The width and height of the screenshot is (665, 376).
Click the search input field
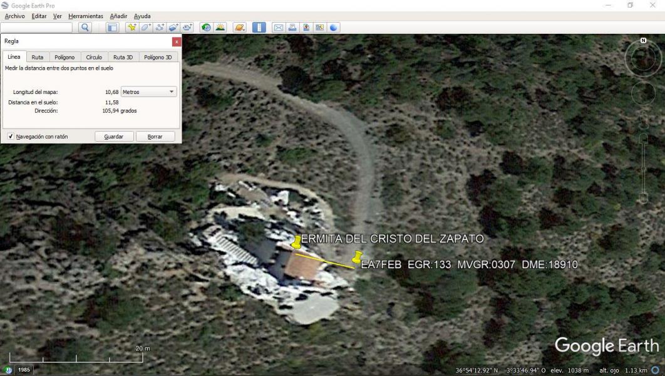click(x=36, y=28)
